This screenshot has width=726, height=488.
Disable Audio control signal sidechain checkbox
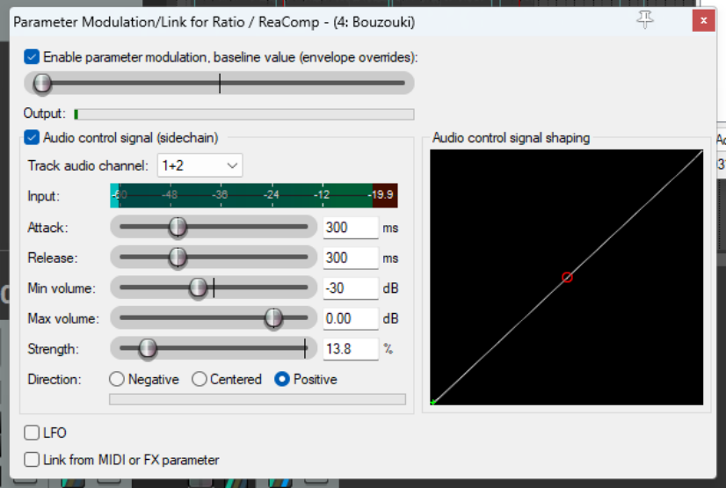tap(32, 137)
